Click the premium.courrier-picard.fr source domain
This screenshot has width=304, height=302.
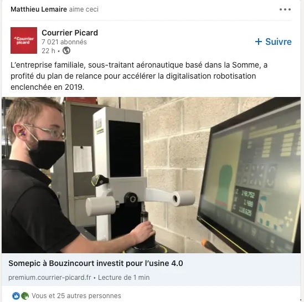pos(50,278)
